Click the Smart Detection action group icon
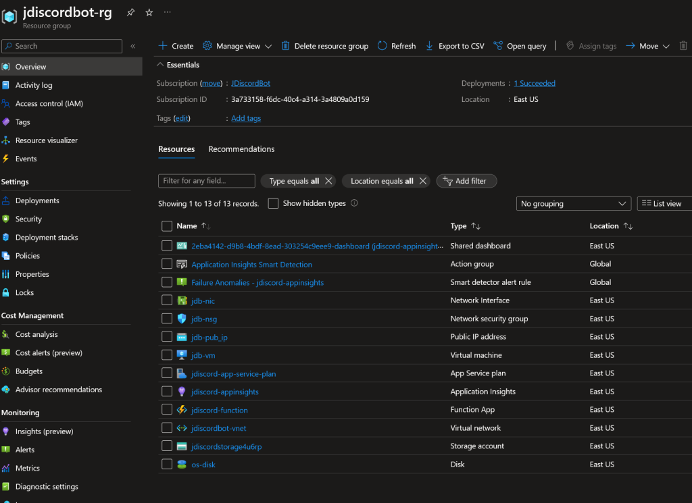 click(x=182, y=264)
